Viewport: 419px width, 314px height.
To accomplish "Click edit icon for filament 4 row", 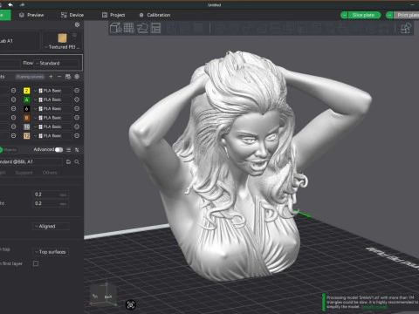I will [77, 99].
